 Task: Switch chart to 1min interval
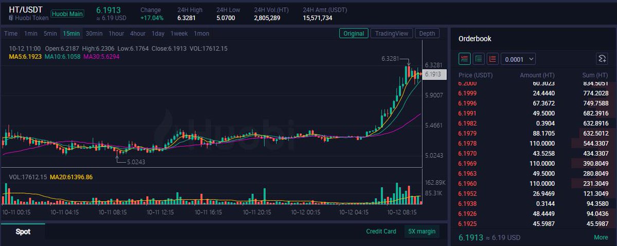pos(31,33)
